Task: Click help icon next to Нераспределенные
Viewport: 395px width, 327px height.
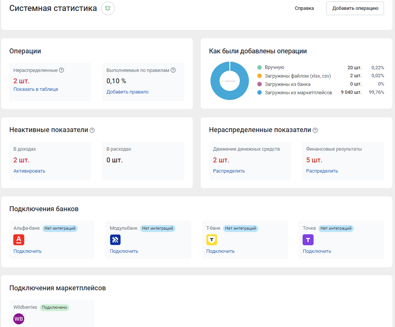Action: 62,70
